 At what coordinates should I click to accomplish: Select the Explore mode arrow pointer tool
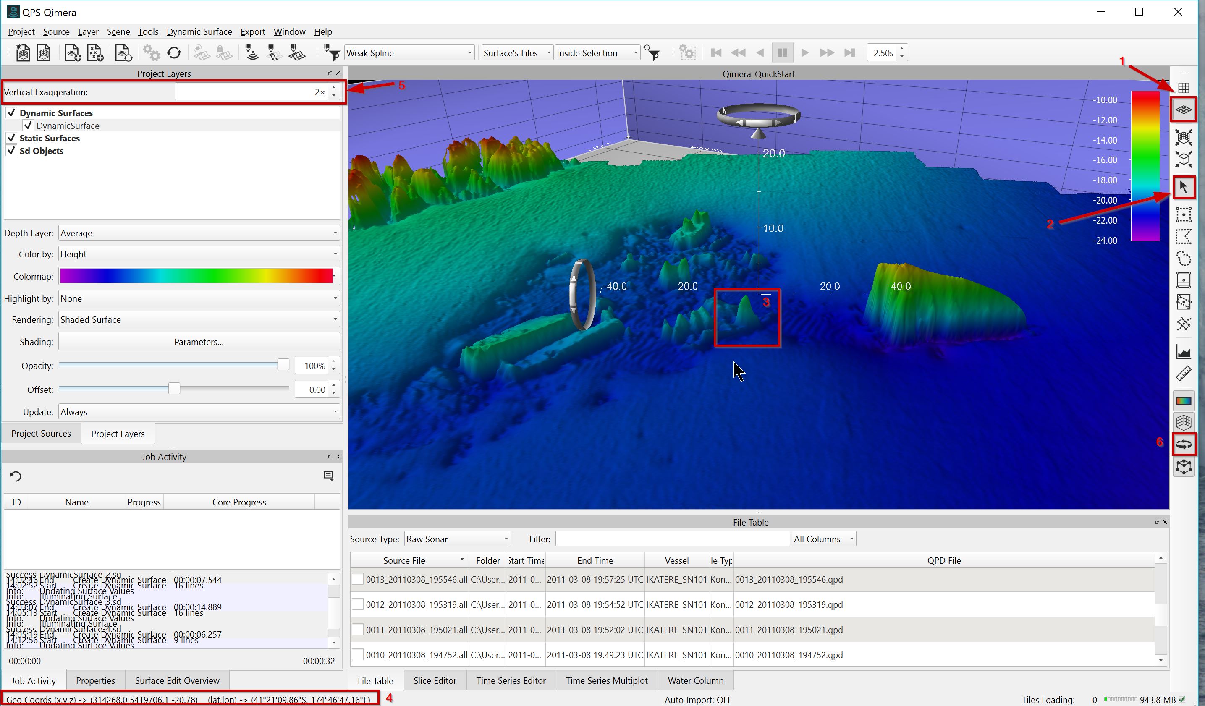coord(1183,187)
